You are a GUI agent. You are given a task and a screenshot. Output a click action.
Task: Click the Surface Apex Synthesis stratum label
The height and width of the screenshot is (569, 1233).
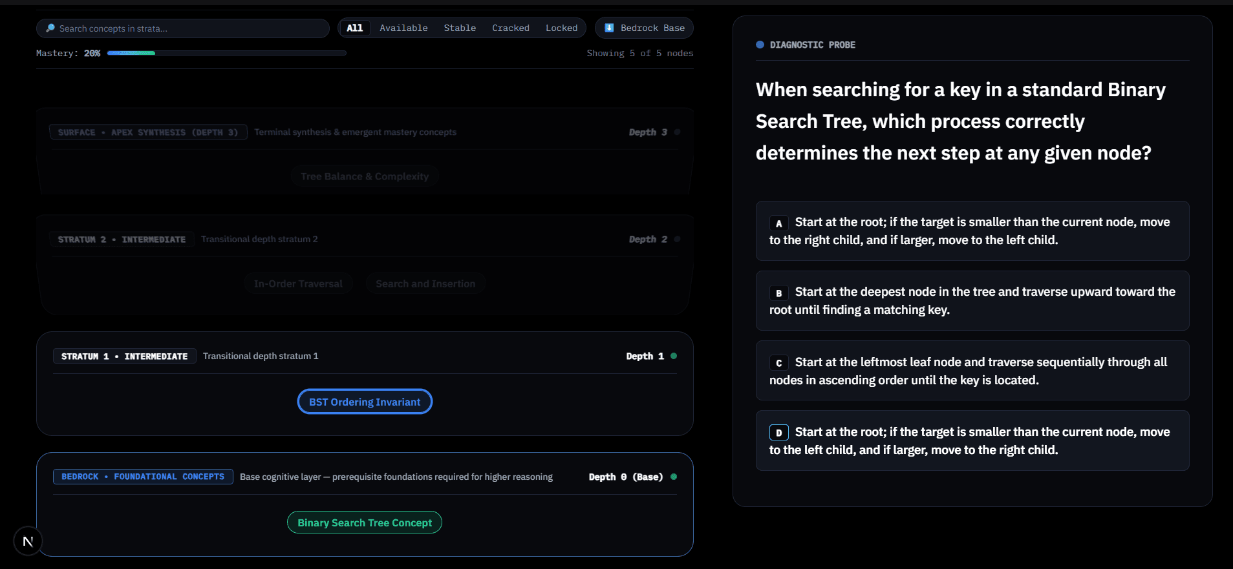point(148,132)
